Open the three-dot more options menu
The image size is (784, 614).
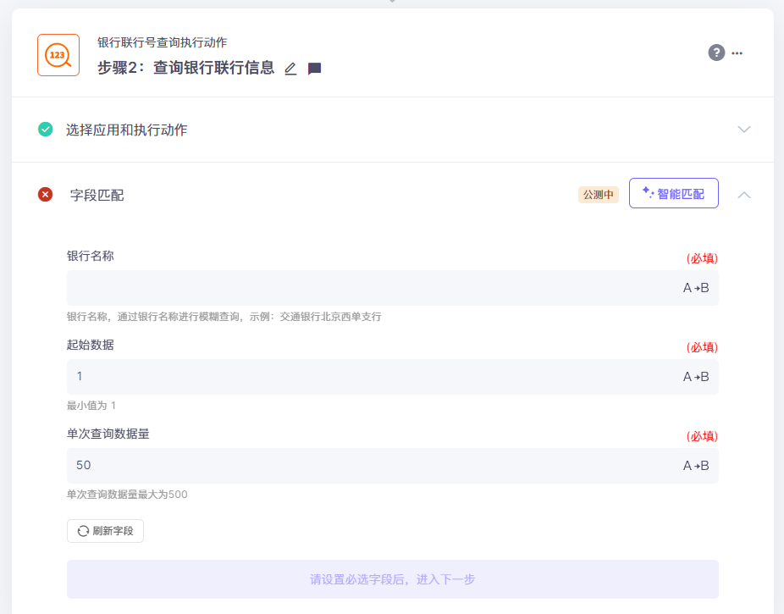[x=737, y=53]
